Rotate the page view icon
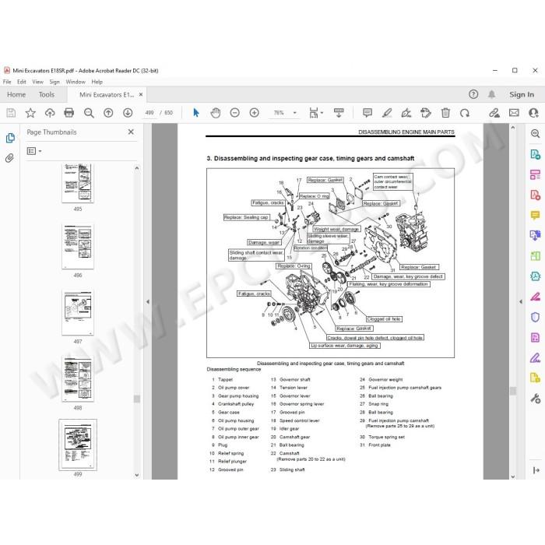Screen dimensions: 545x545 [x=465, y=113]
